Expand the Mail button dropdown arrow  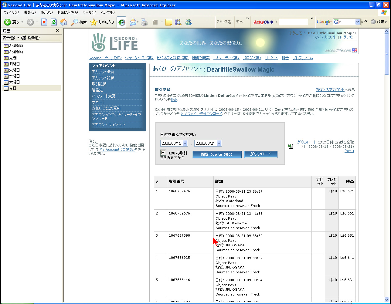point(138,22)
